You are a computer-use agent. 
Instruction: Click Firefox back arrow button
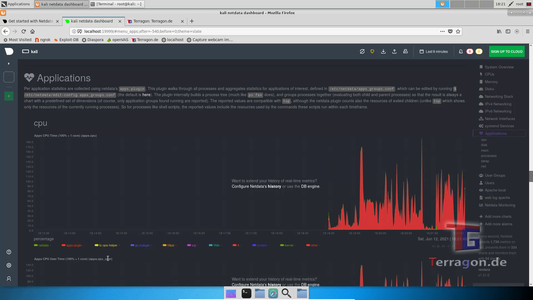5,31
